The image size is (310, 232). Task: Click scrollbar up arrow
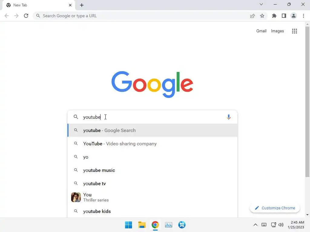pos(307,24)
